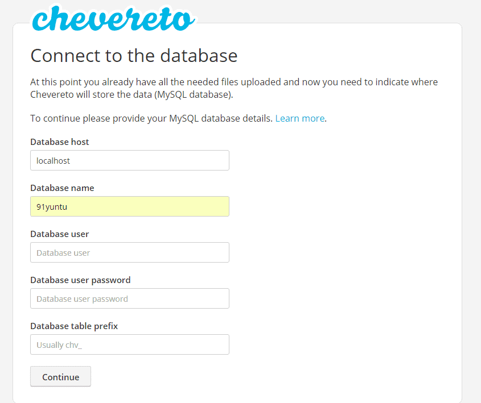Image resolution: width=481 pixels, height=403 pixels.
Task: Focus the Database host field containing localhost
Action: [x=129, y=160]
